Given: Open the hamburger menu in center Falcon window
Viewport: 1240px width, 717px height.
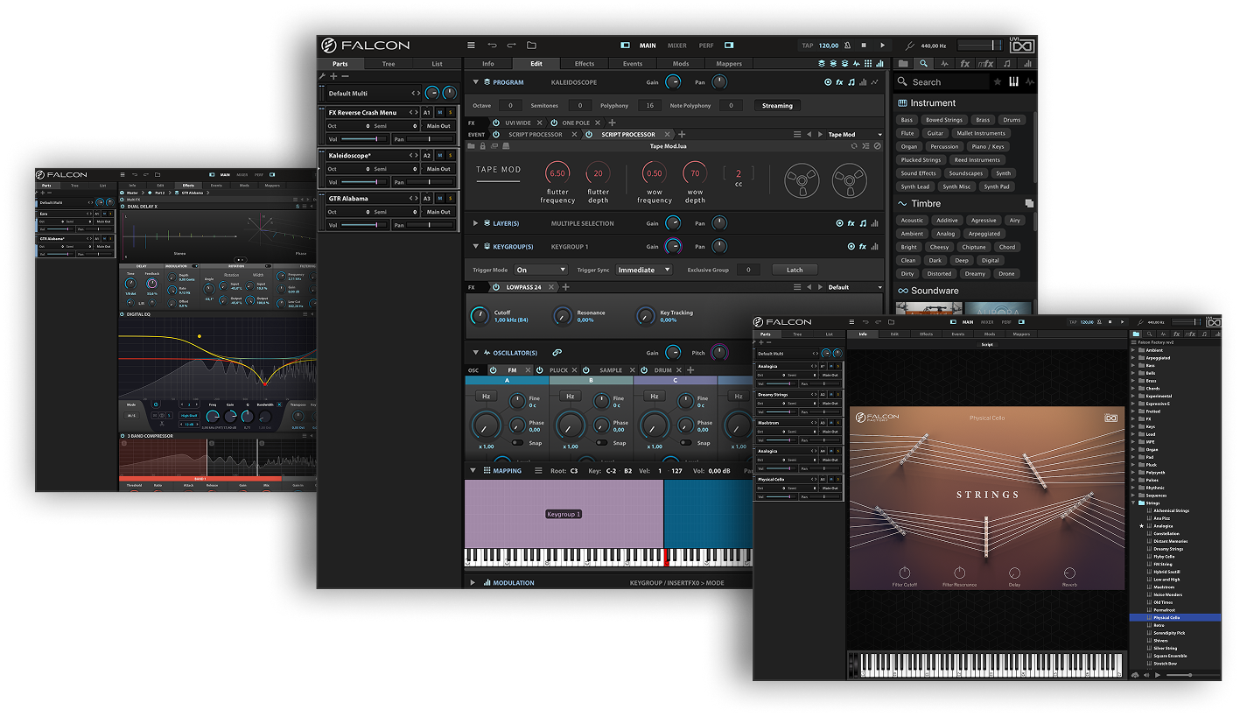Looking at the screenshot, I should pos(471,46).
